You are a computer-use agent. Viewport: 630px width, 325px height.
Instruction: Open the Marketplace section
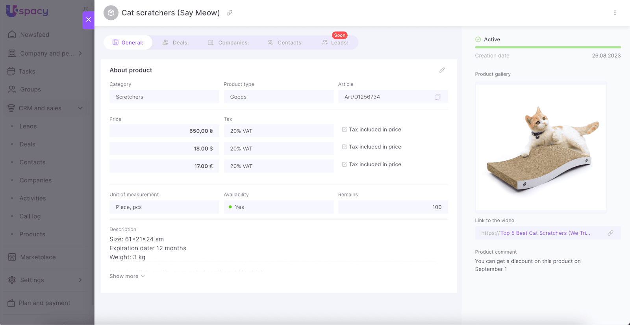[38, 257]
